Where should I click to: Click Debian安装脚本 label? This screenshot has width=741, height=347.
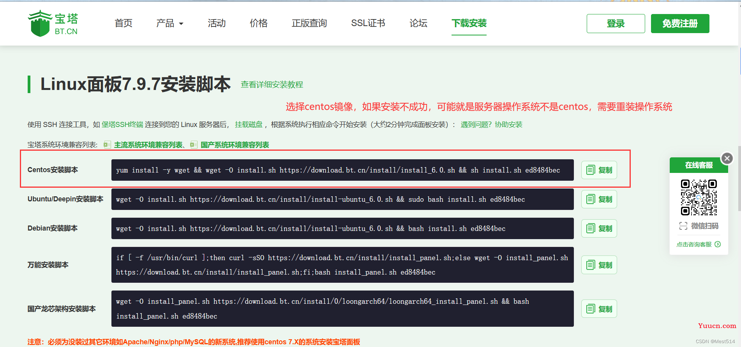point(53,228)
